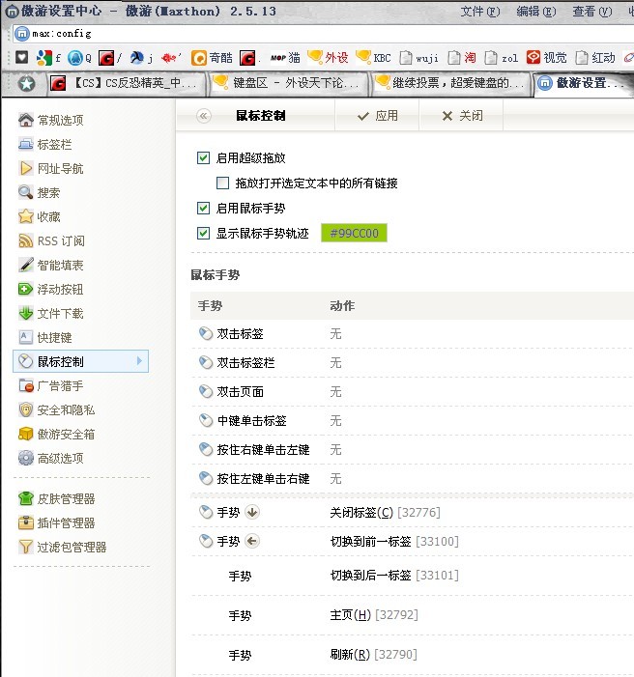
Task: Open 网址导航 settings page
Action: [x=51, y=168]
